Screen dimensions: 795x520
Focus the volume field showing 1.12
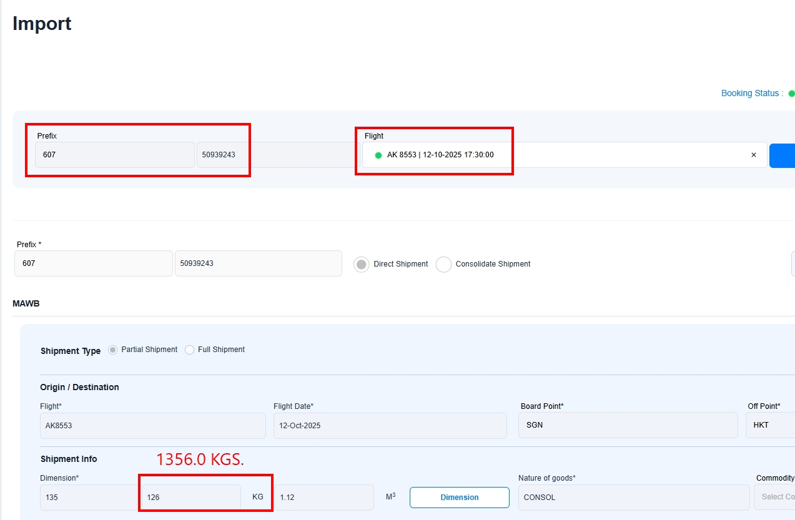click(x=323, y=498)
